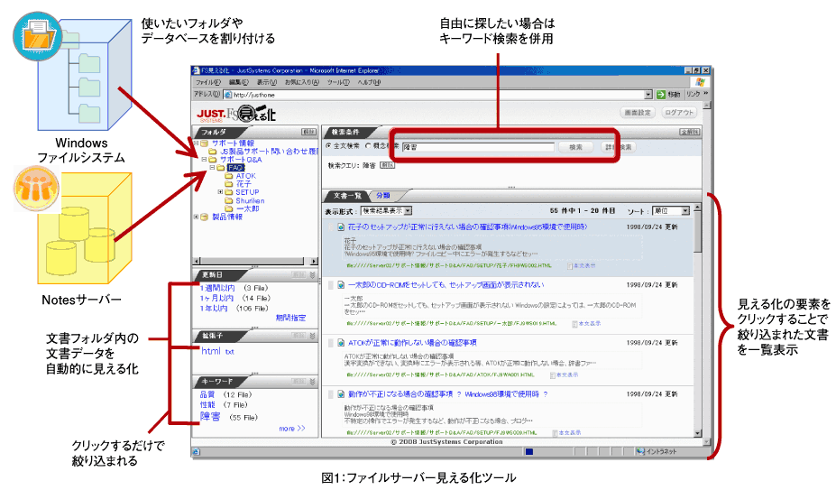The image size is (836, 490).
Task: Click the green 移動 go arrow icon
Action: point(661,95)
